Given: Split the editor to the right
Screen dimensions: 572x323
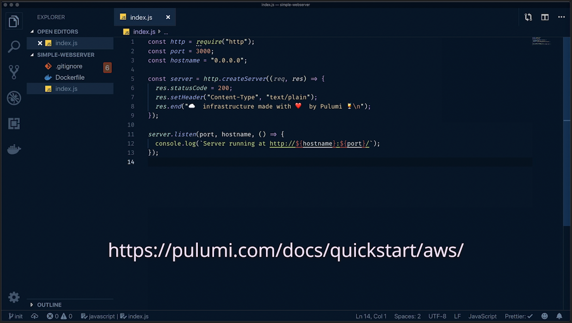Looking at the screenshot, I should coord(545,17).
